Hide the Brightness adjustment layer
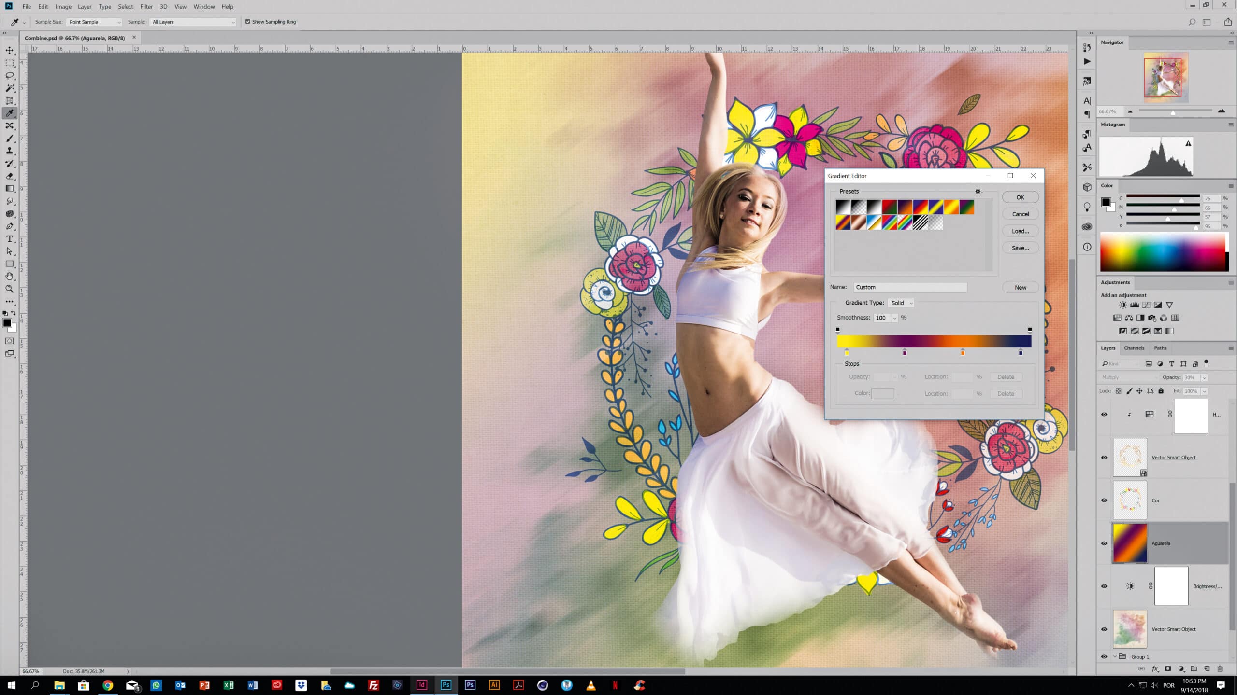The image size is (1237, 695). coord(1104,586)
